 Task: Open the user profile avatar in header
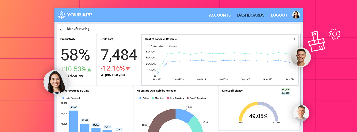coord(296,15)
